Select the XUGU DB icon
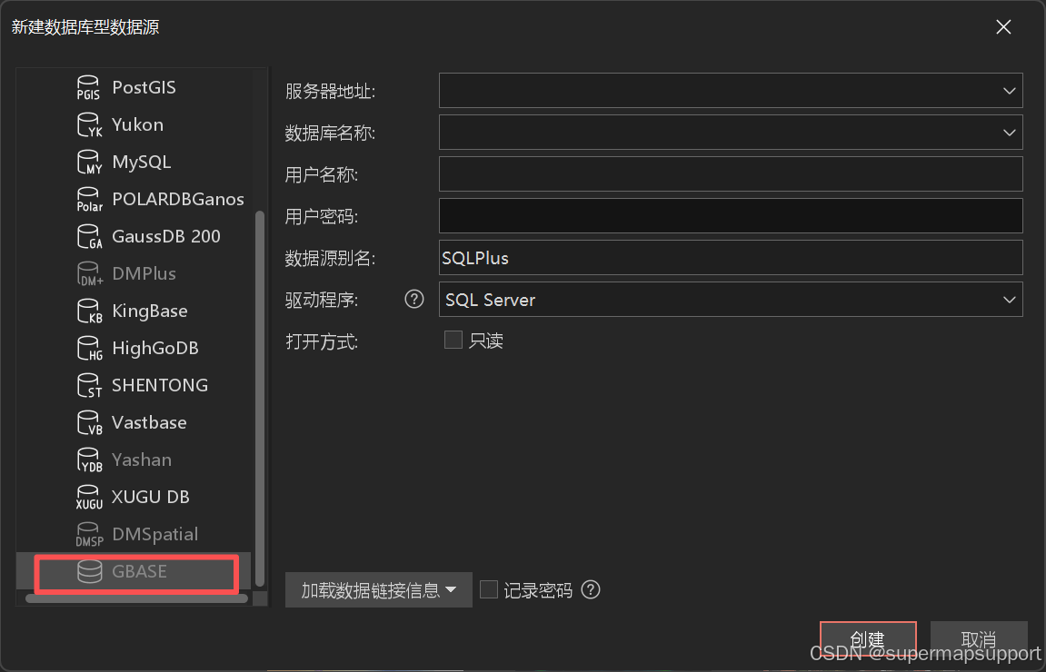The width and height of the screenshot is (1046, 672). click(x=89, y=498)
